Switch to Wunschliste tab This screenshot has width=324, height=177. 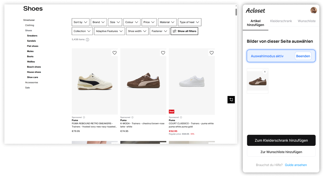point(307,21)
